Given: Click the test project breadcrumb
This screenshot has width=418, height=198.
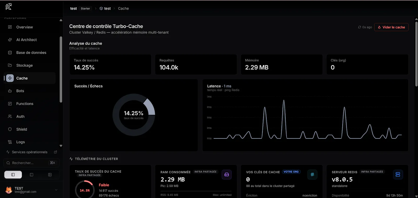Looking at the screenshot, I should pyautogui.click(x=107, y=9).
